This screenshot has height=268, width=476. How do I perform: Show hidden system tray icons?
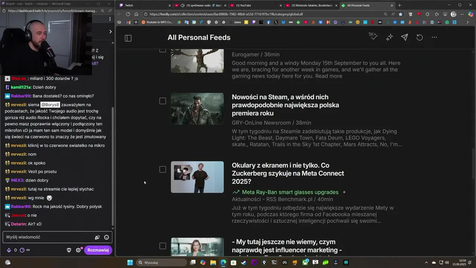[426, 262]
